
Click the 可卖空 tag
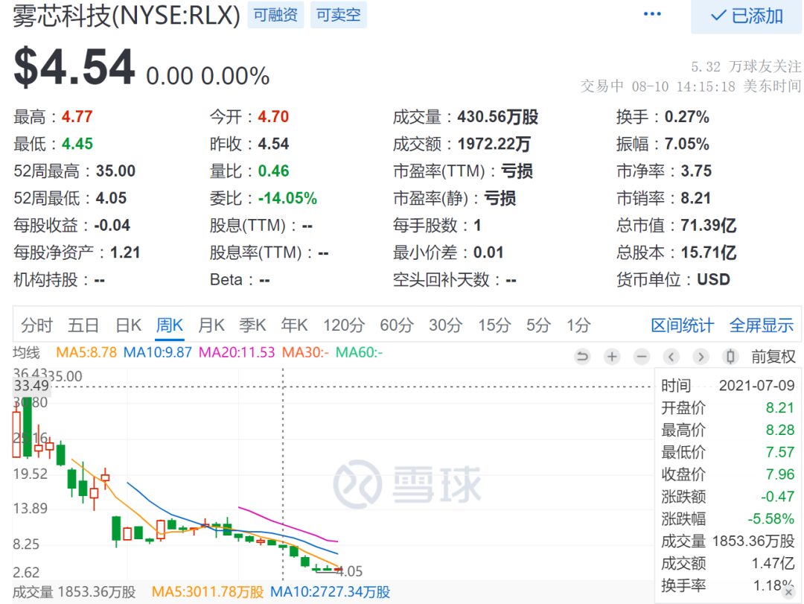pos(339,15)
